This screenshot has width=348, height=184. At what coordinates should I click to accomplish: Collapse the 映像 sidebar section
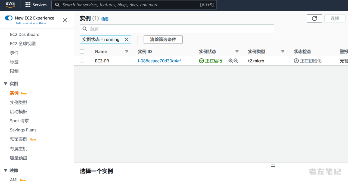[5, 170]
